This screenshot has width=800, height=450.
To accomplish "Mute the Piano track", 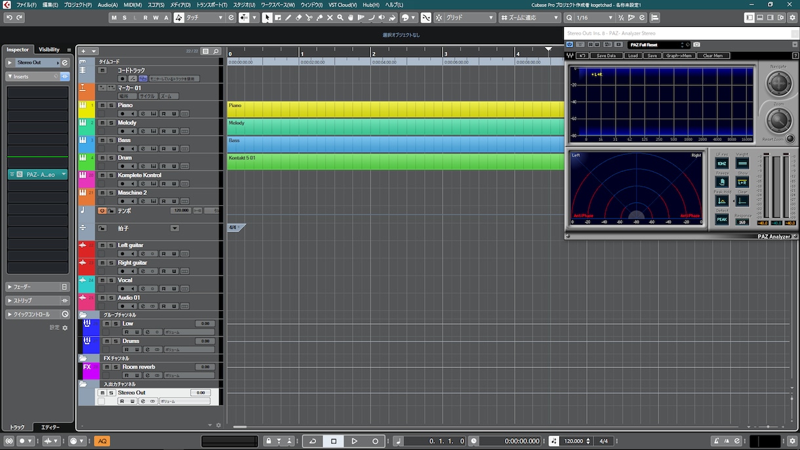I will (102, 105).
